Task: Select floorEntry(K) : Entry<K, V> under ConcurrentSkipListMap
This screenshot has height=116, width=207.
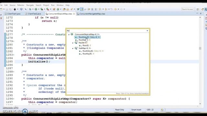Action: (x=88, y=37)
